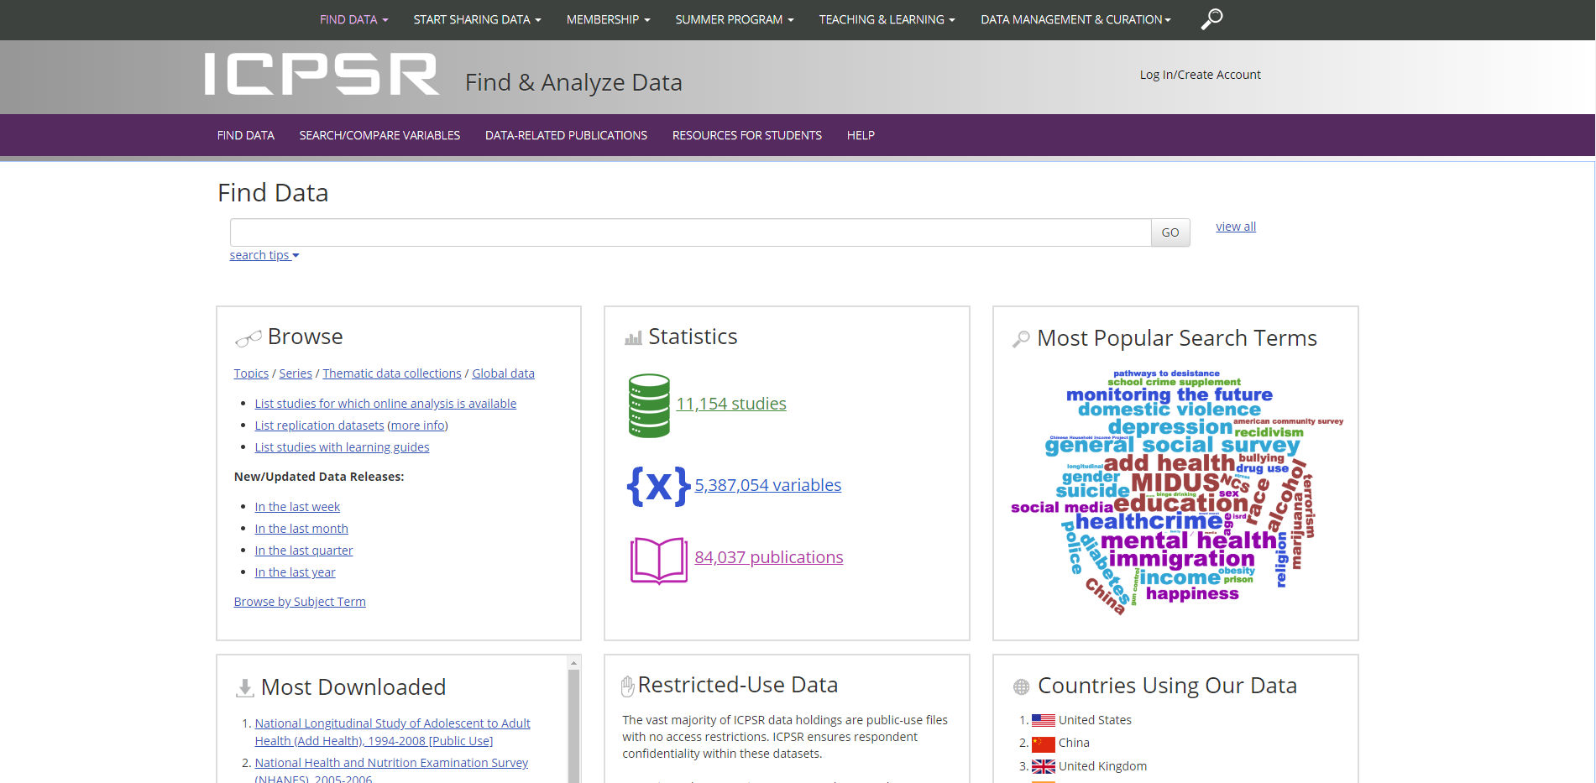Click the United Kingdom flag icon

(1043, 766)
